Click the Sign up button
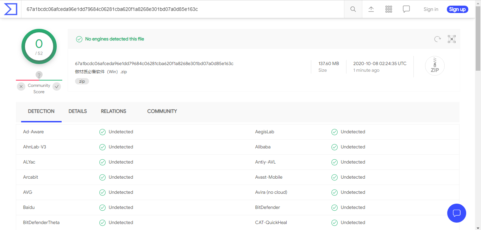 [x=457, y=9]
